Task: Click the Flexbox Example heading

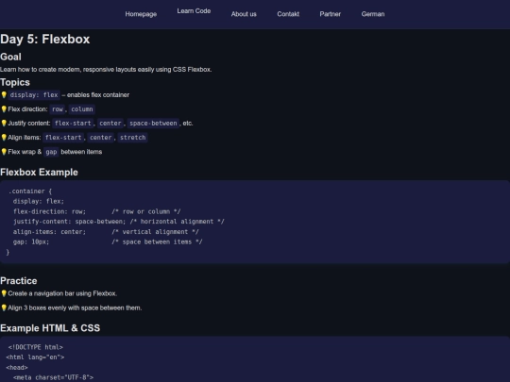Action: tap(39, 173)
